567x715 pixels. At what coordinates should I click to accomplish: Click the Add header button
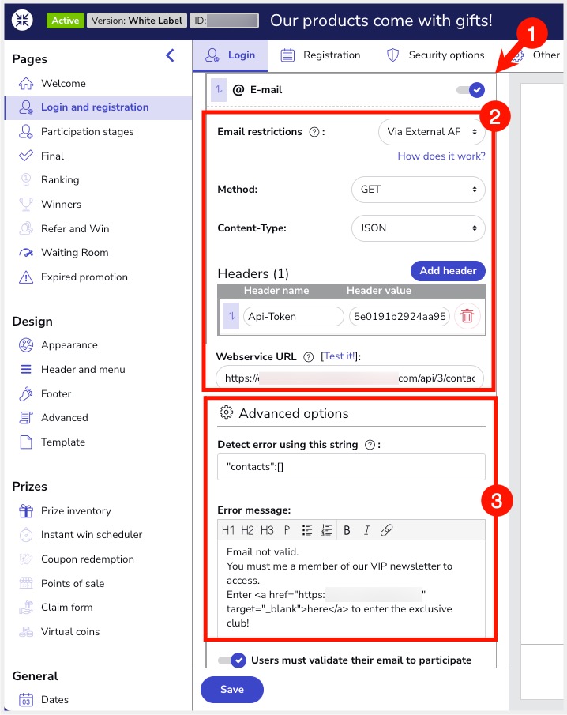(x=448, y=271)
